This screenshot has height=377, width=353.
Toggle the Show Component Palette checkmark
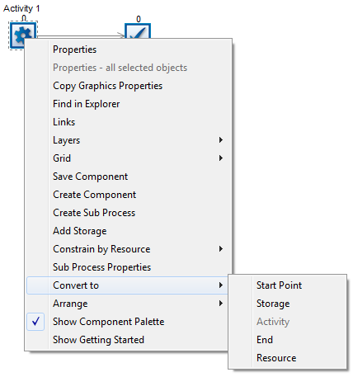35,322
